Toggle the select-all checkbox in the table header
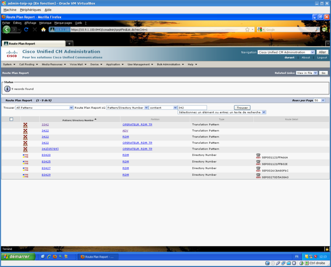The image size is (331, 267). click(12, 119)
